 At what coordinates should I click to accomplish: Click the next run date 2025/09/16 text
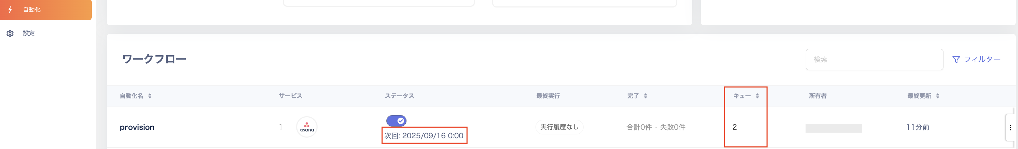coord(424,136)
